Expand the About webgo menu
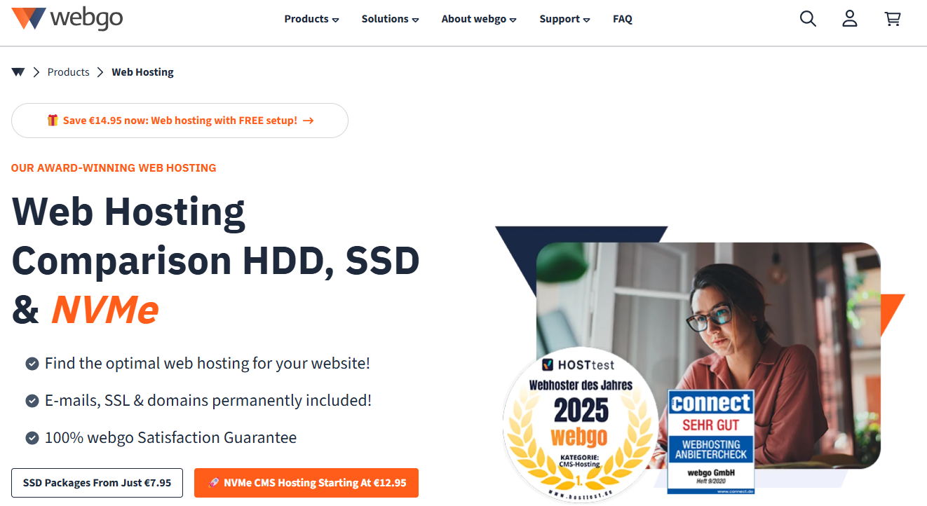 479,19
